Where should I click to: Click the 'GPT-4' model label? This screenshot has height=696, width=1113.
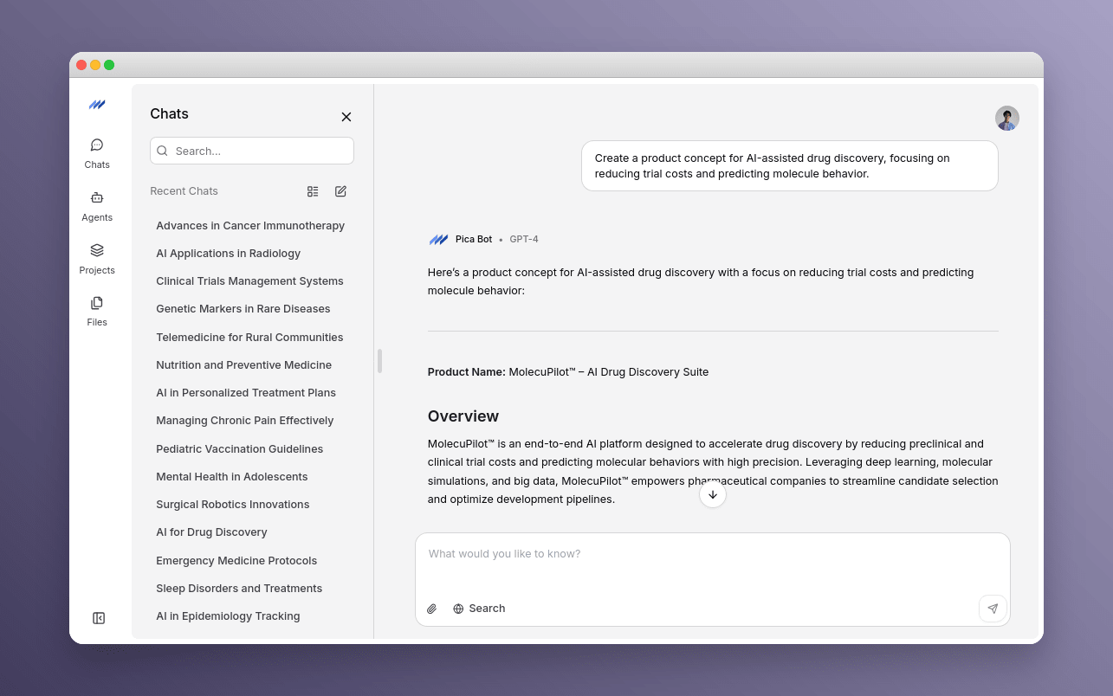coord(524,240)
